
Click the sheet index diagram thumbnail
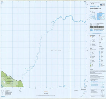(101, 16)
